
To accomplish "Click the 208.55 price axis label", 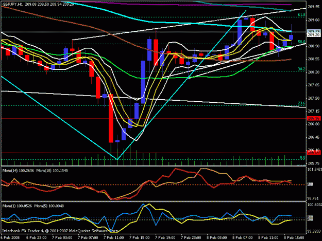I will (314, 59).
